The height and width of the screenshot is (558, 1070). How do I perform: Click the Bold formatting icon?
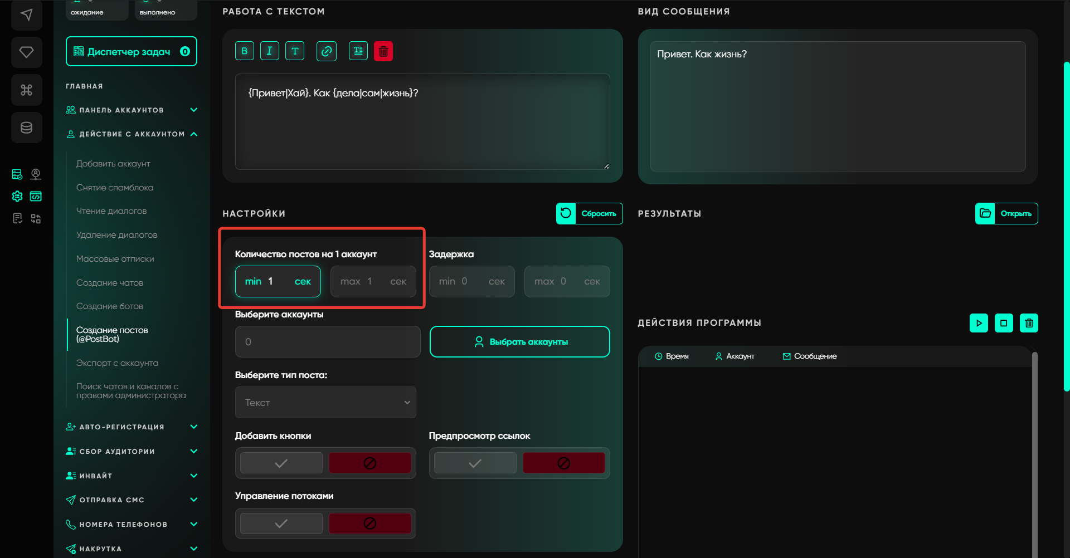(x=244, y=51)
